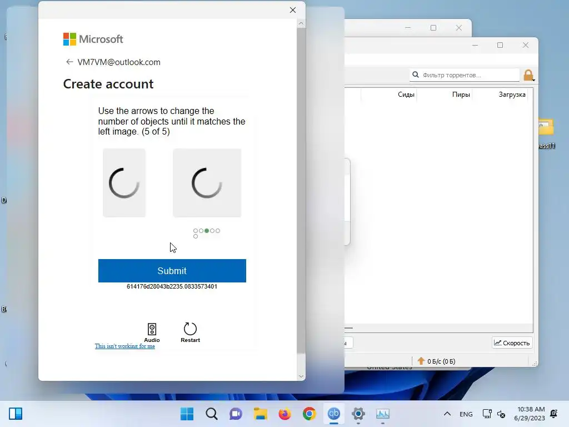The height and width of the screenshot is (427, 569).
Task: Open File Explorer from the taskbar
Action: click(x=260, y=414)
